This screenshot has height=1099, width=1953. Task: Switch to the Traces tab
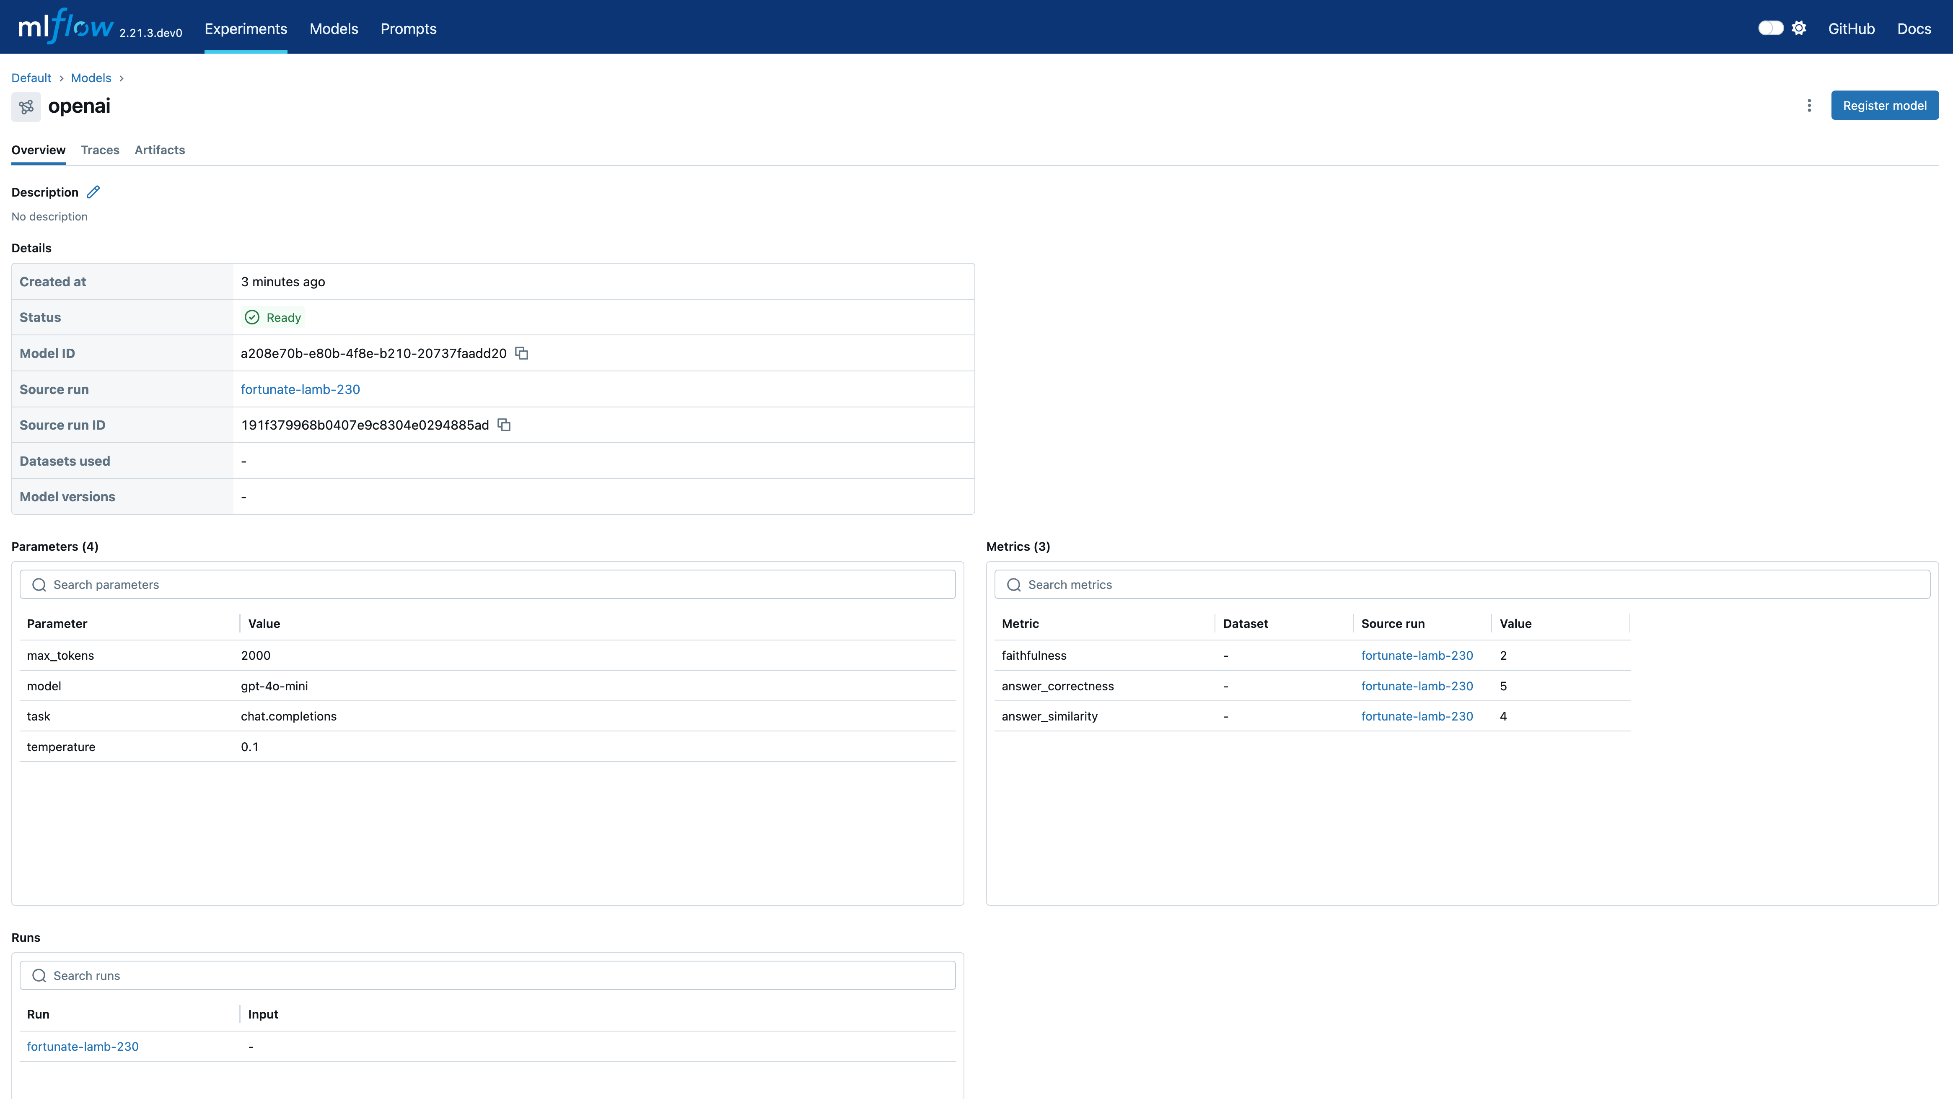[100, 150]
